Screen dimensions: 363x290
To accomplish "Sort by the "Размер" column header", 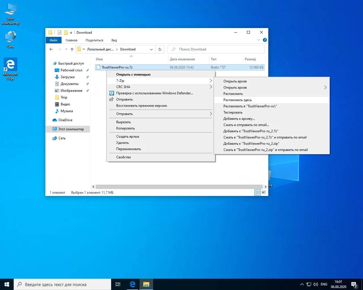I will click(x=254, y=59).
